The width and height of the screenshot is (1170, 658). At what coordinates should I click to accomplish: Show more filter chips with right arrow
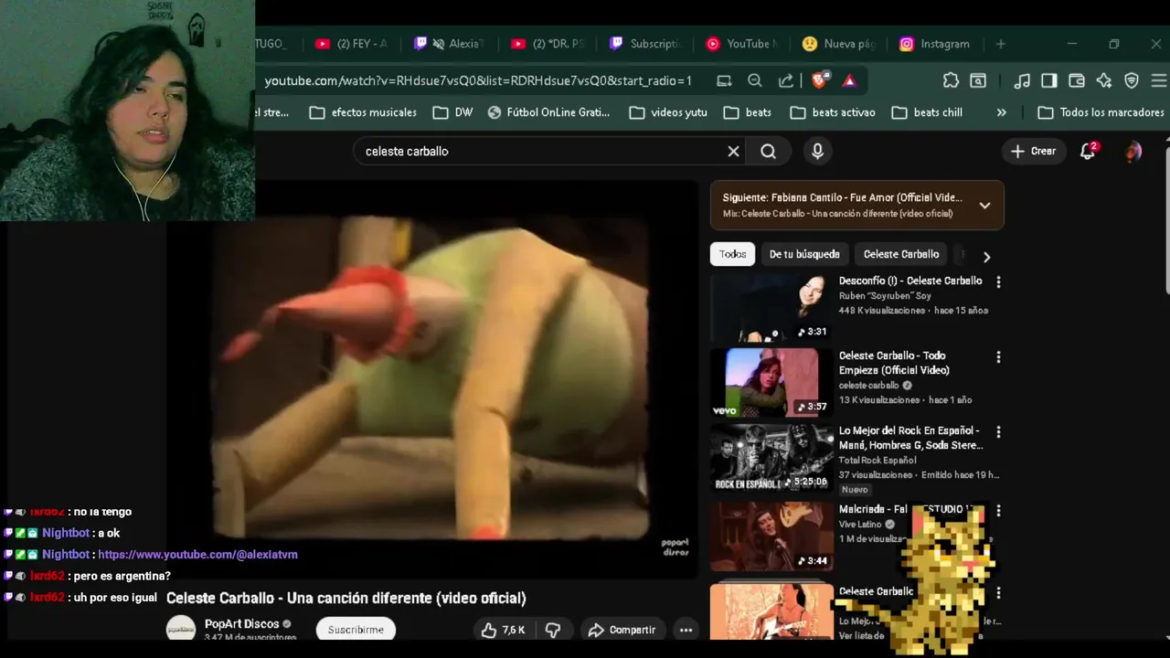tap(986, 257)
